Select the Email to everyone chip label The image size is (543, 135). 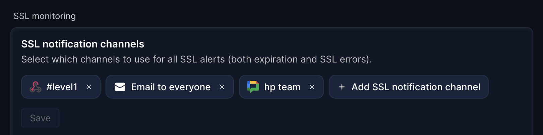click(171, 87)
